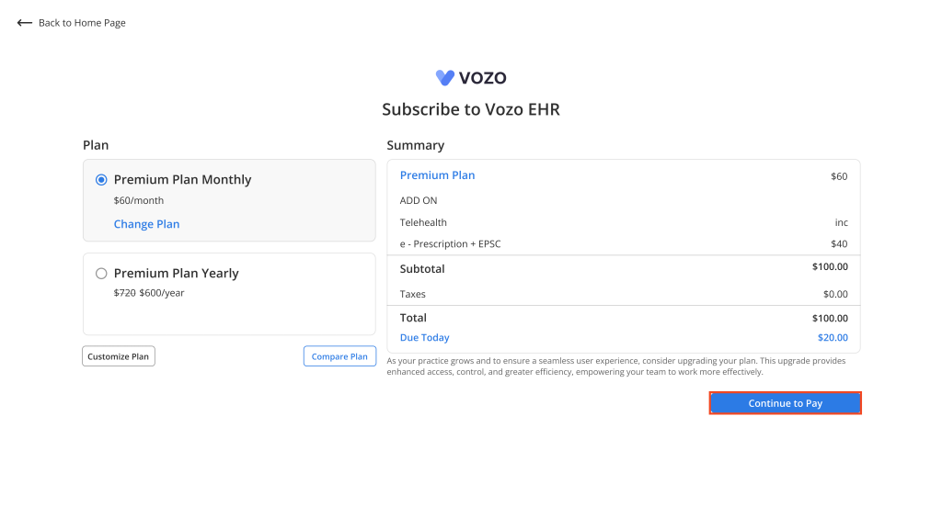The width and height of the screenshot is (942, 529).
Task: Click the back arrow icon
Action: click(x=24, y=23)
